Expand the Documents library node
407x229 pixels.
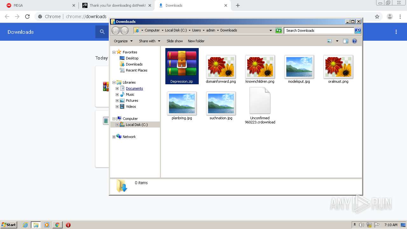tap(117, 88)
